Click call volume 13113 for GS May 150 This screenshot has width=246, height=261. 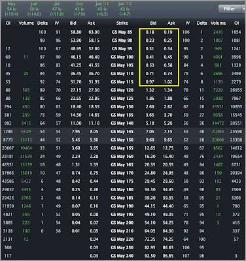26,140
